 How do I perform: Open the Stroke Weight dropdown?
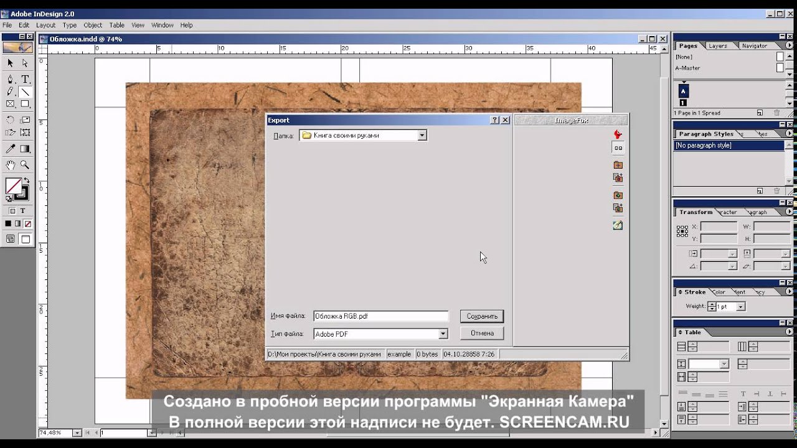[740, 307]
